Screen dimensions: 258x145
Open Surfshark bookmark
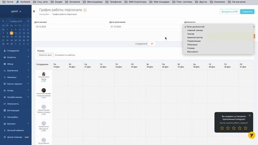click(x=23, y=2)
